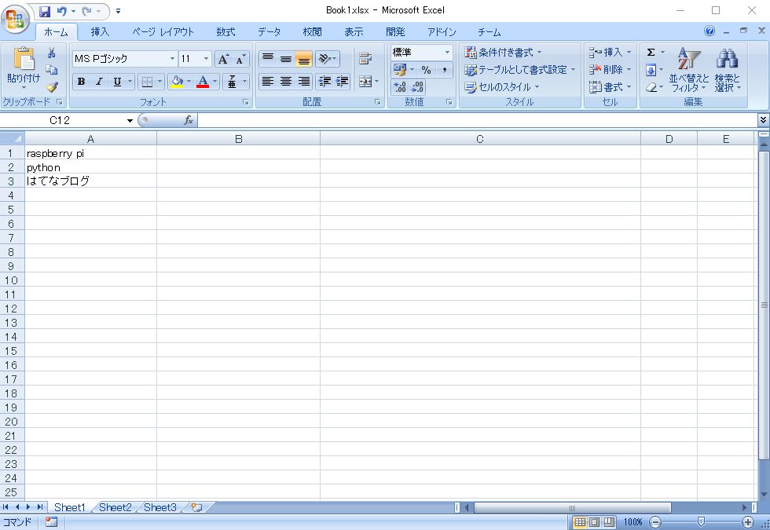The height and width of the screenshot is (530, 770).
Task: Switch to the 校閲 tab
Action: pyautogui.click(x=313, y=32)
